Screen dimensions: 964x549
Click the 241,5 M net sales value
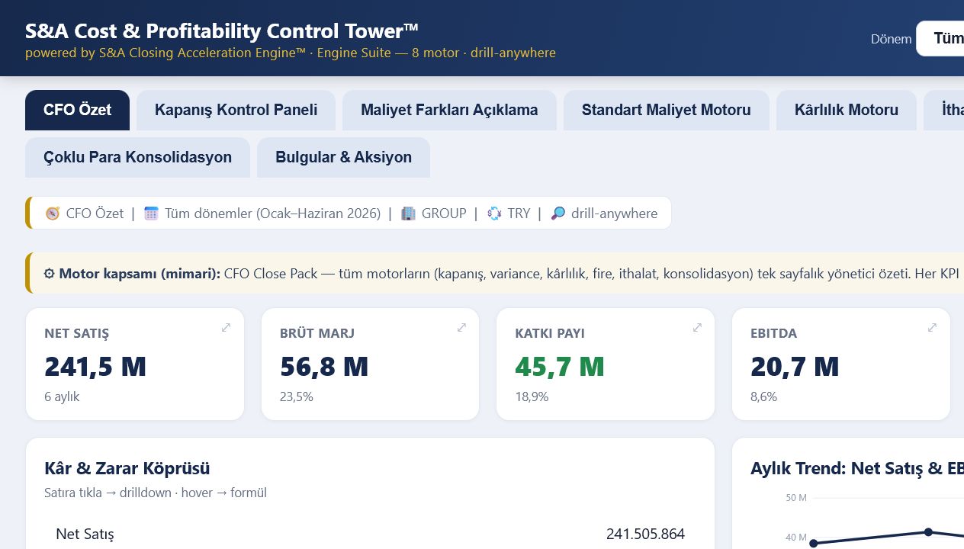coord(95,367)
